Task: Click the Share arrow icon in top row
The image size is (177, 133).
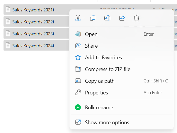Action: click(122, 18)
